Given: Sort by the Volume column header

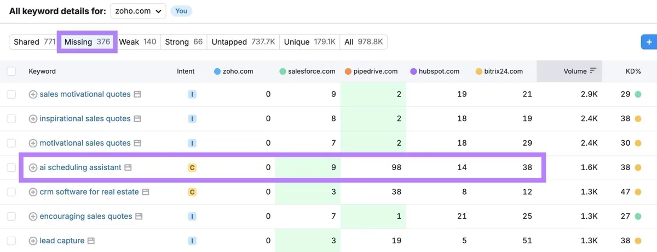Looking at the screenshot, I should [569, 71].
